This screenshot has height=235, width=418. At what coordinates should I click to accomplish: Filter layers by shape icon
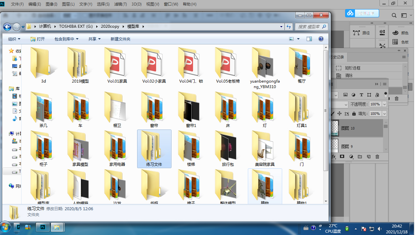click(369, 95)
